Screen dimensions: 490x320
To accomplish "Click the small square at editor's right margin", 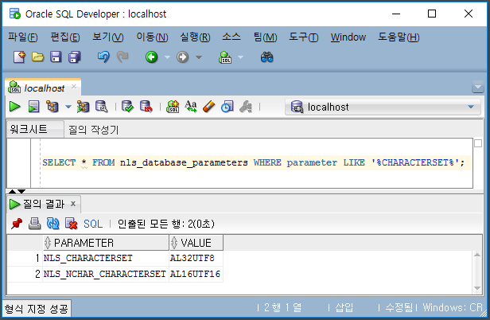I will 478,143.
